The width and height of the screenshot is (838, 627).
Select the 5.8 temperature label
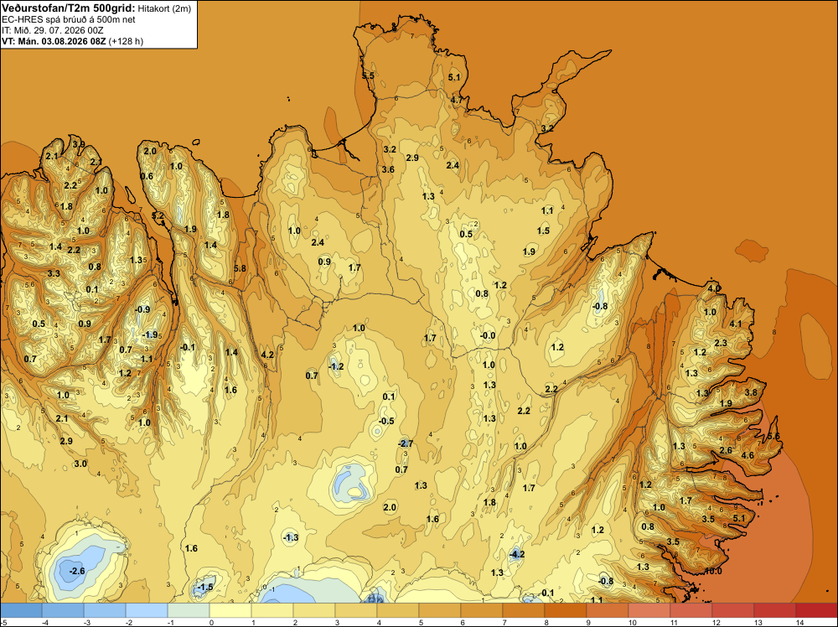(x=240, y=268)
